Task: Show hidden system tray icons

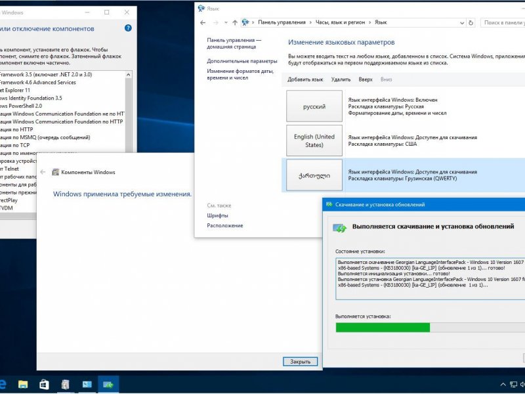Action: coord(503,384)
